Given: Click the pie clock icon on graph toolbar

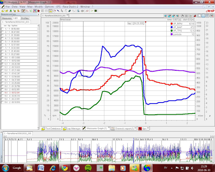Looking at the screenshot, I should click(x=182, y=16).
